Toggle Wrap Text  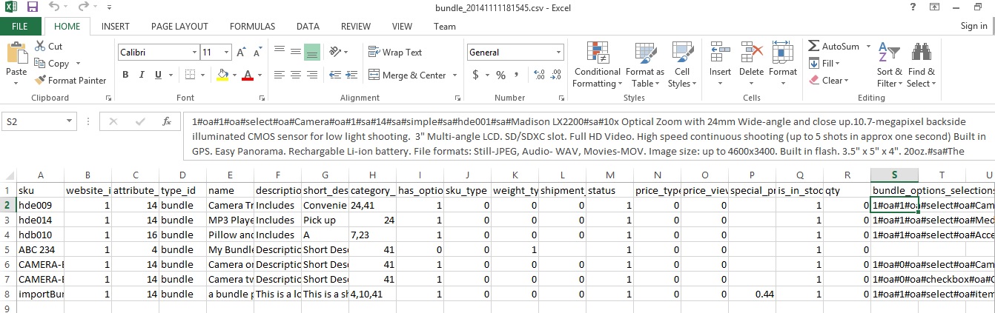[395, 52]
